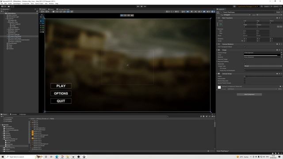Select Main Camera in the Hierarchy

click(x=13, y=15)
